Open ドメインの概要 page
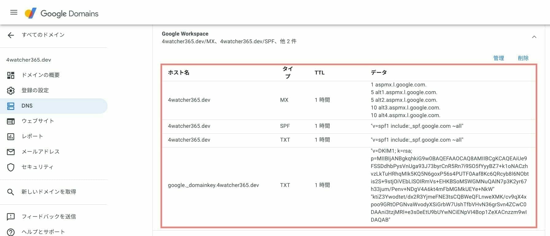Viewport: 550px width, 236px height. click(x=41, y=75)
